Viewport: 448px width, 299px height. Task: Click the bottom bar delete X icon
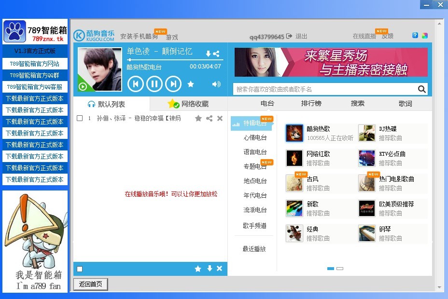coord(220,268)
